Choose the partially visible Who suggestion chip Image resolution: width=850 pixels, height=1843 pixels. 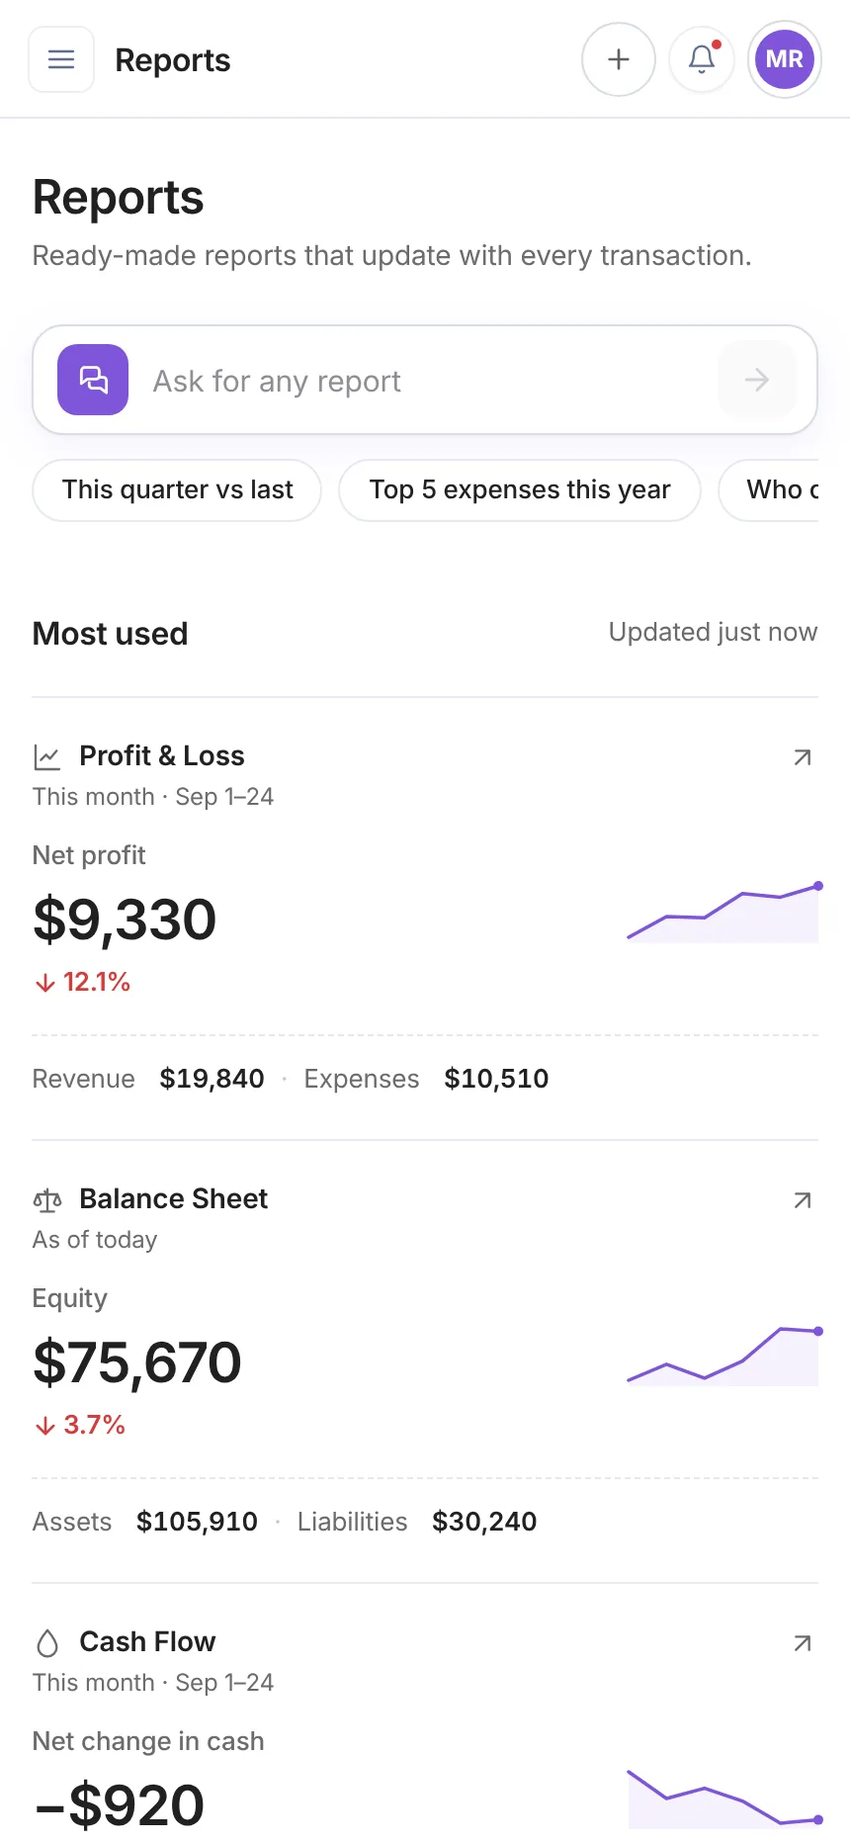pyautogui.click(x=769, y=490)
